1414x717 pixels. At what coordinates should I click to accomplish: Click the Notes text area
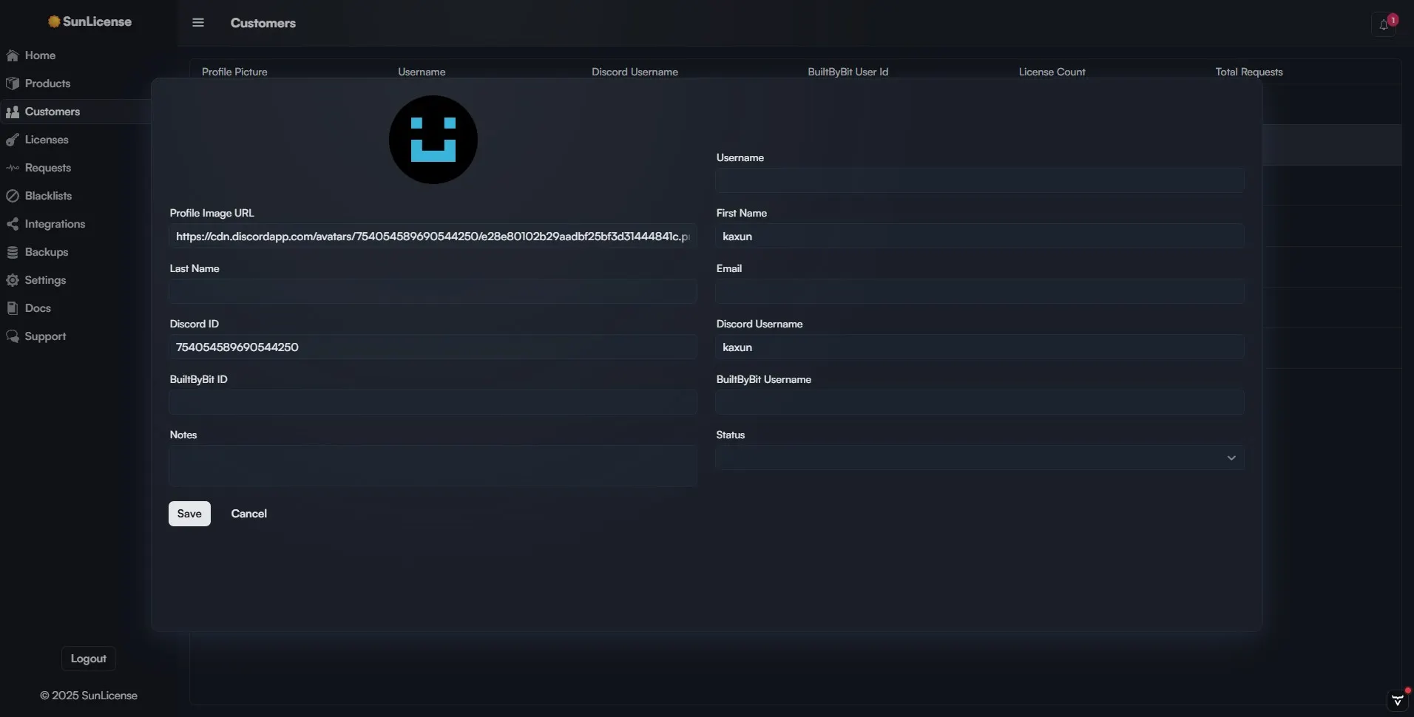point(433,466)
